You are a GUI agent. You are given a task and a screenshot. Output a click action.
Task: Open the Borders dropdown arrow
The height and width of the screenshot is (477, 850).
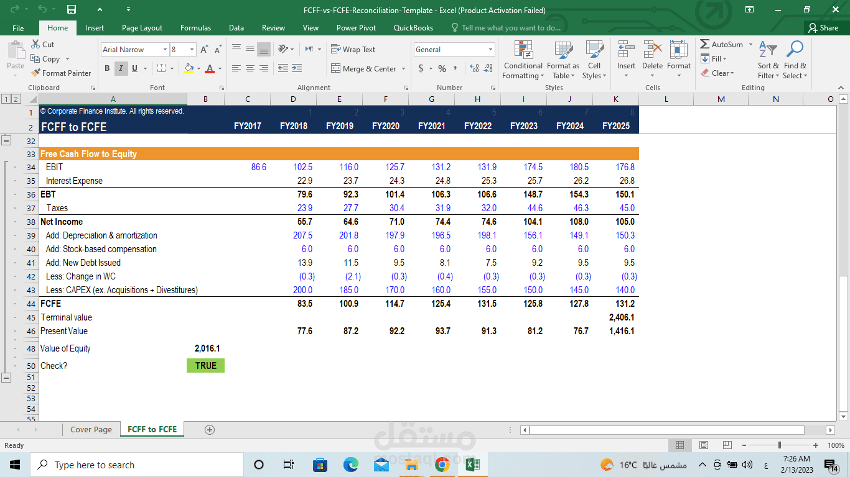[172, 68]
